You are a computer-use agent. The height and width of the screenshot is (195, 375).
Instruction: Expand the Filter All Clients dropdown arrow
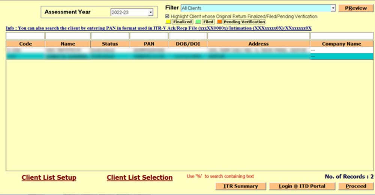tap(333, 8)
